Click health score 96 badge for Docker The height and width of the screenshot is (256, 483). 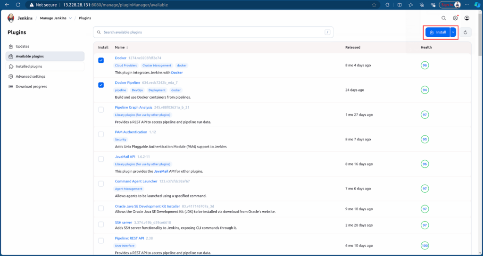click(425, 65)
